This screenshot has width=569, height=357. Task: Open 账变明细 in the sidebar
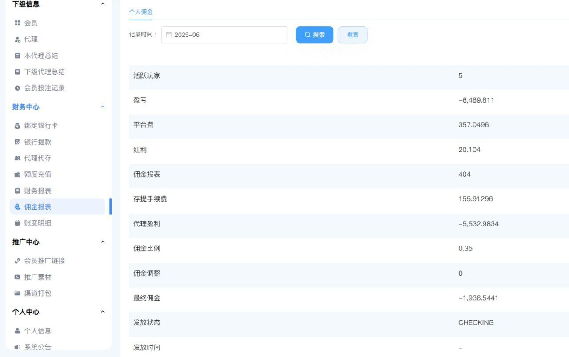38,223
